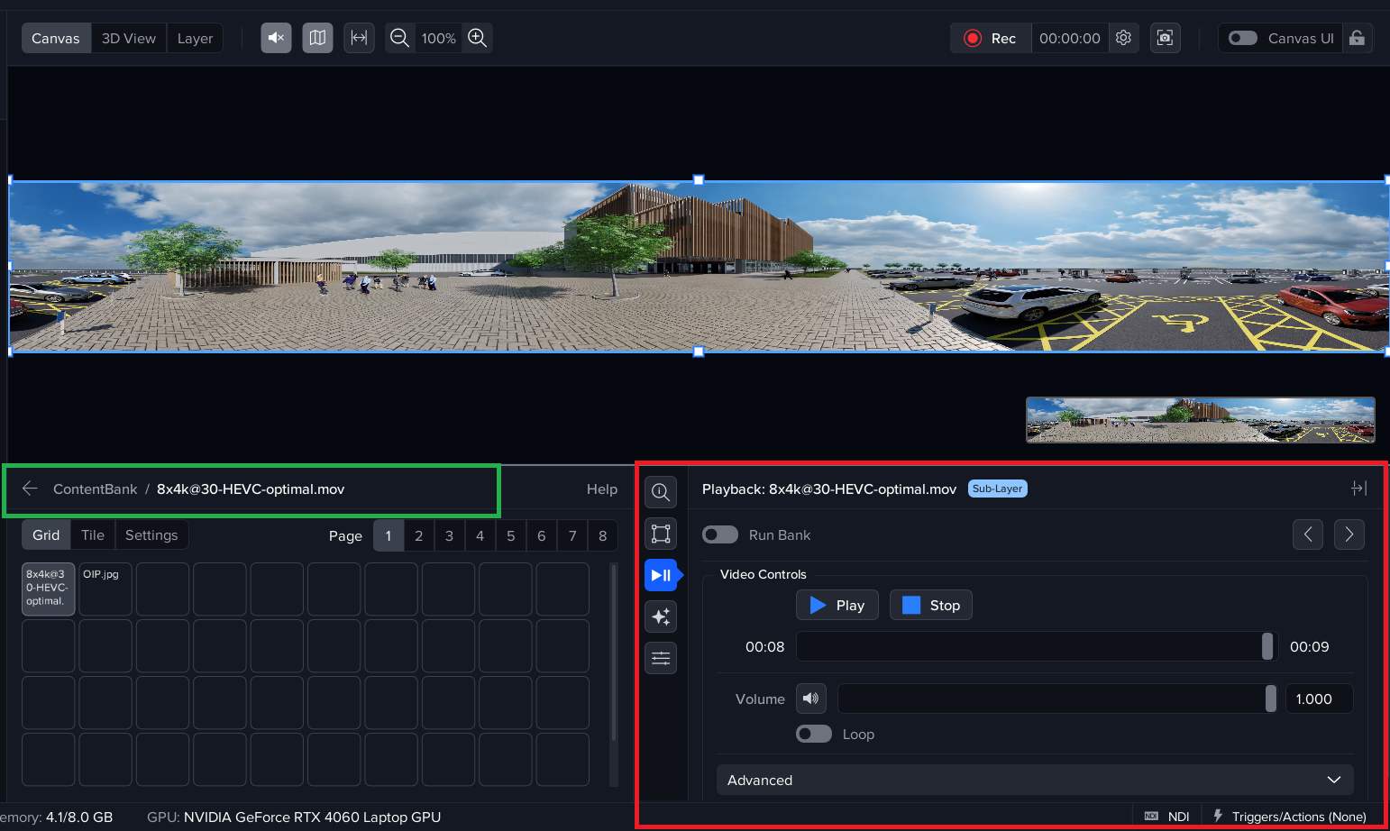The image size is (1390, 831).
Task: Toggle the map view icon in toolbar
Action: coord(317,38)
